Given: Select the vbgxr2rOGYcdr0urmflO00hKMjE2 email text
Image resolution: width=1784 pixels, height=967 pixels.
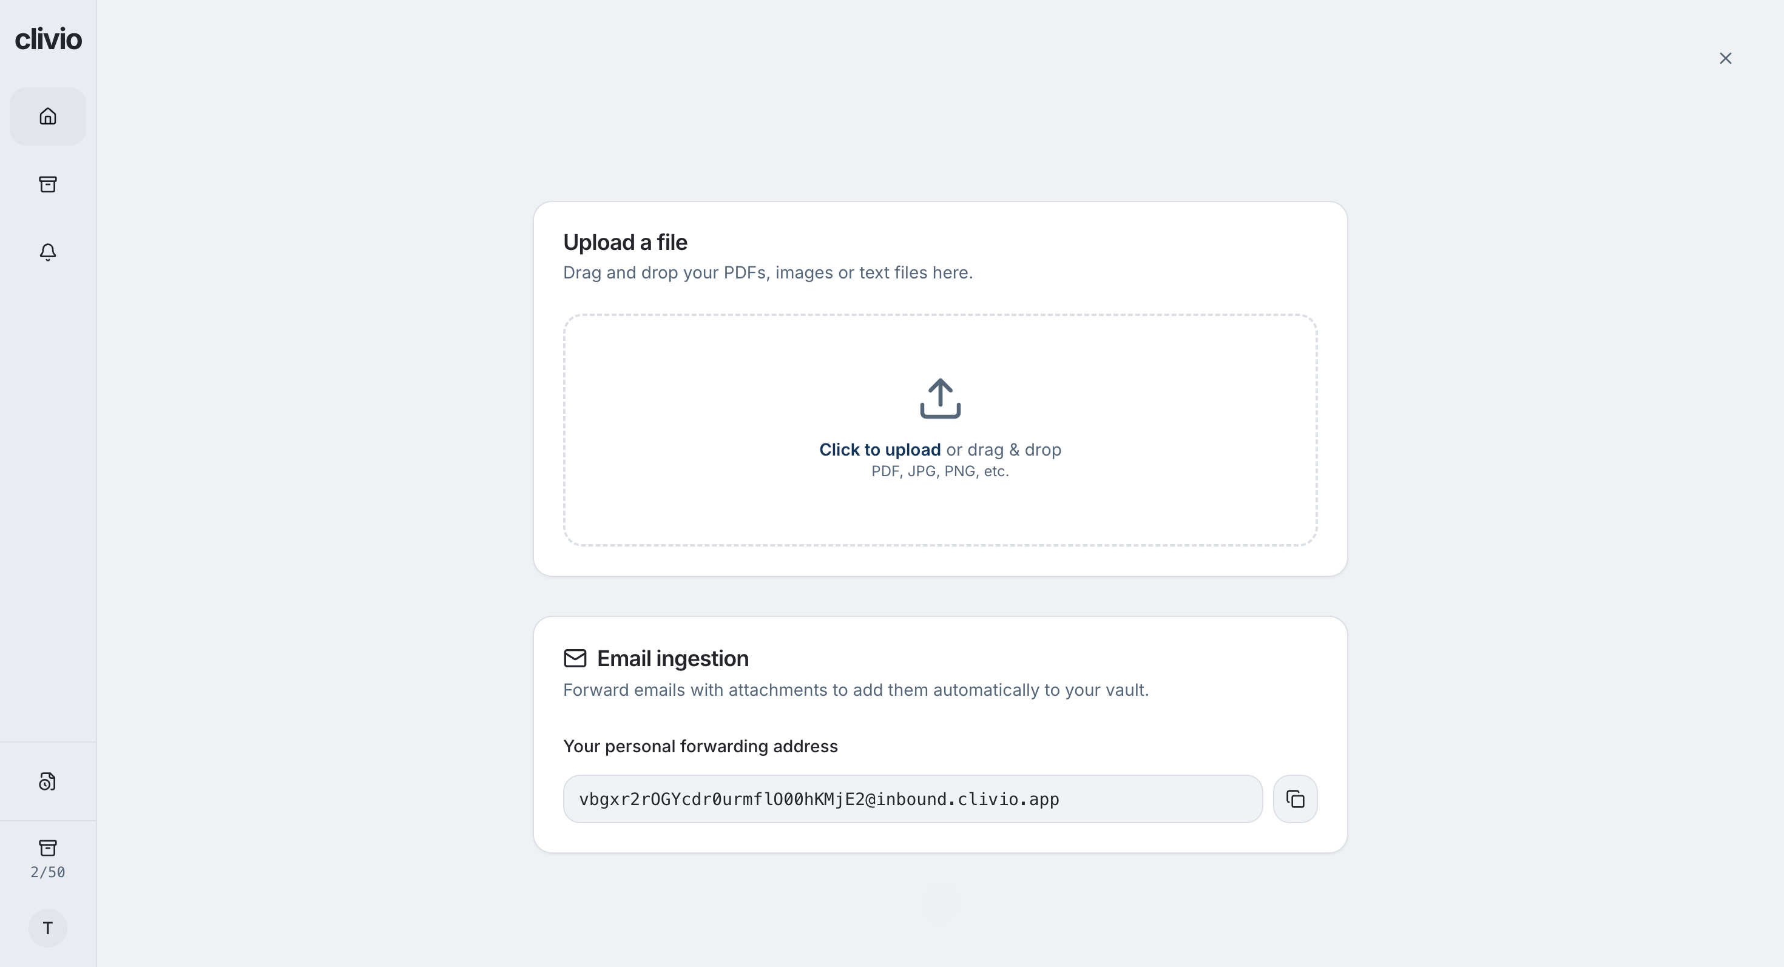Looking at the screenshot, I should [819, 799].
